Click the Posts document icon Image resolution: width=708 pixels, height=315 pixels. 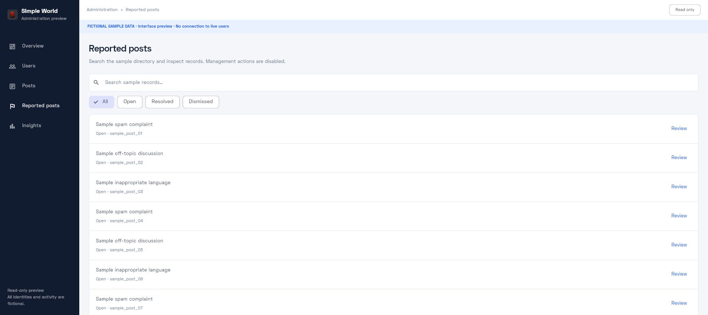tap(12, 86)
